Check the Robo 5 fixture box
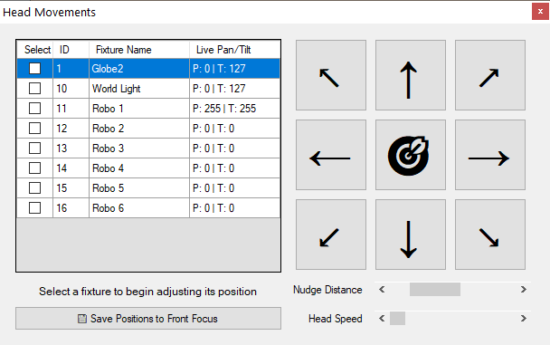The image size is (550, 345). tap(34, 188)
